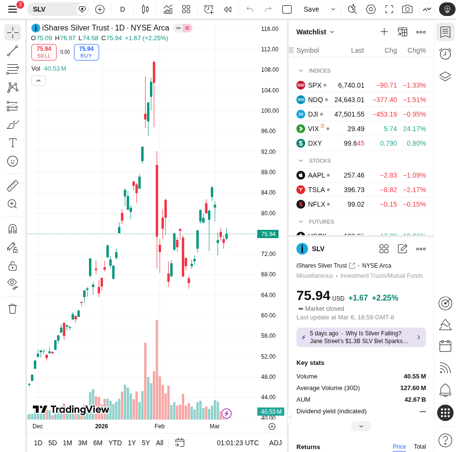This screenshot has height=452, width=456.
Task: Take a chart snapshot with the camera icon
Action: pyautogui.click(x=407, y=9)
